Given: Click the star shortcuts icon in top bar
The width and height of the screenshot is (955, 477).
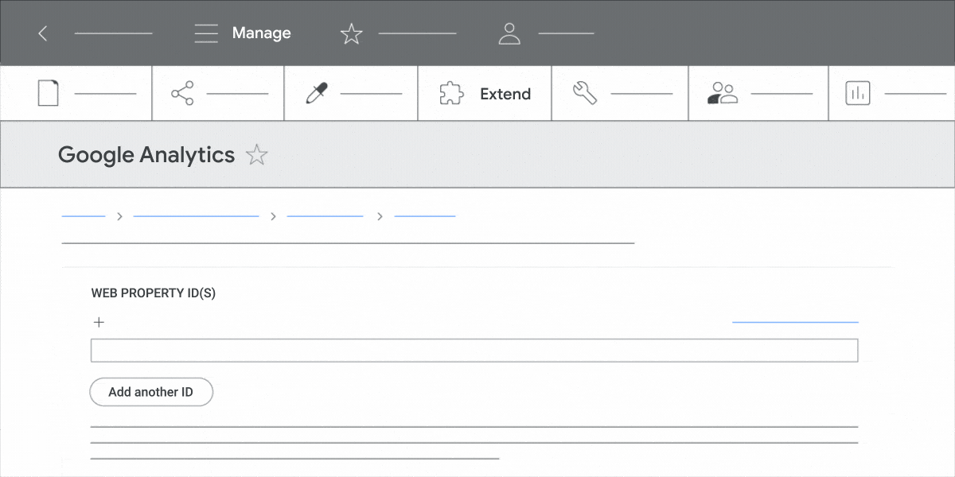Looking at the screenshot, I should tap(351, 33).
